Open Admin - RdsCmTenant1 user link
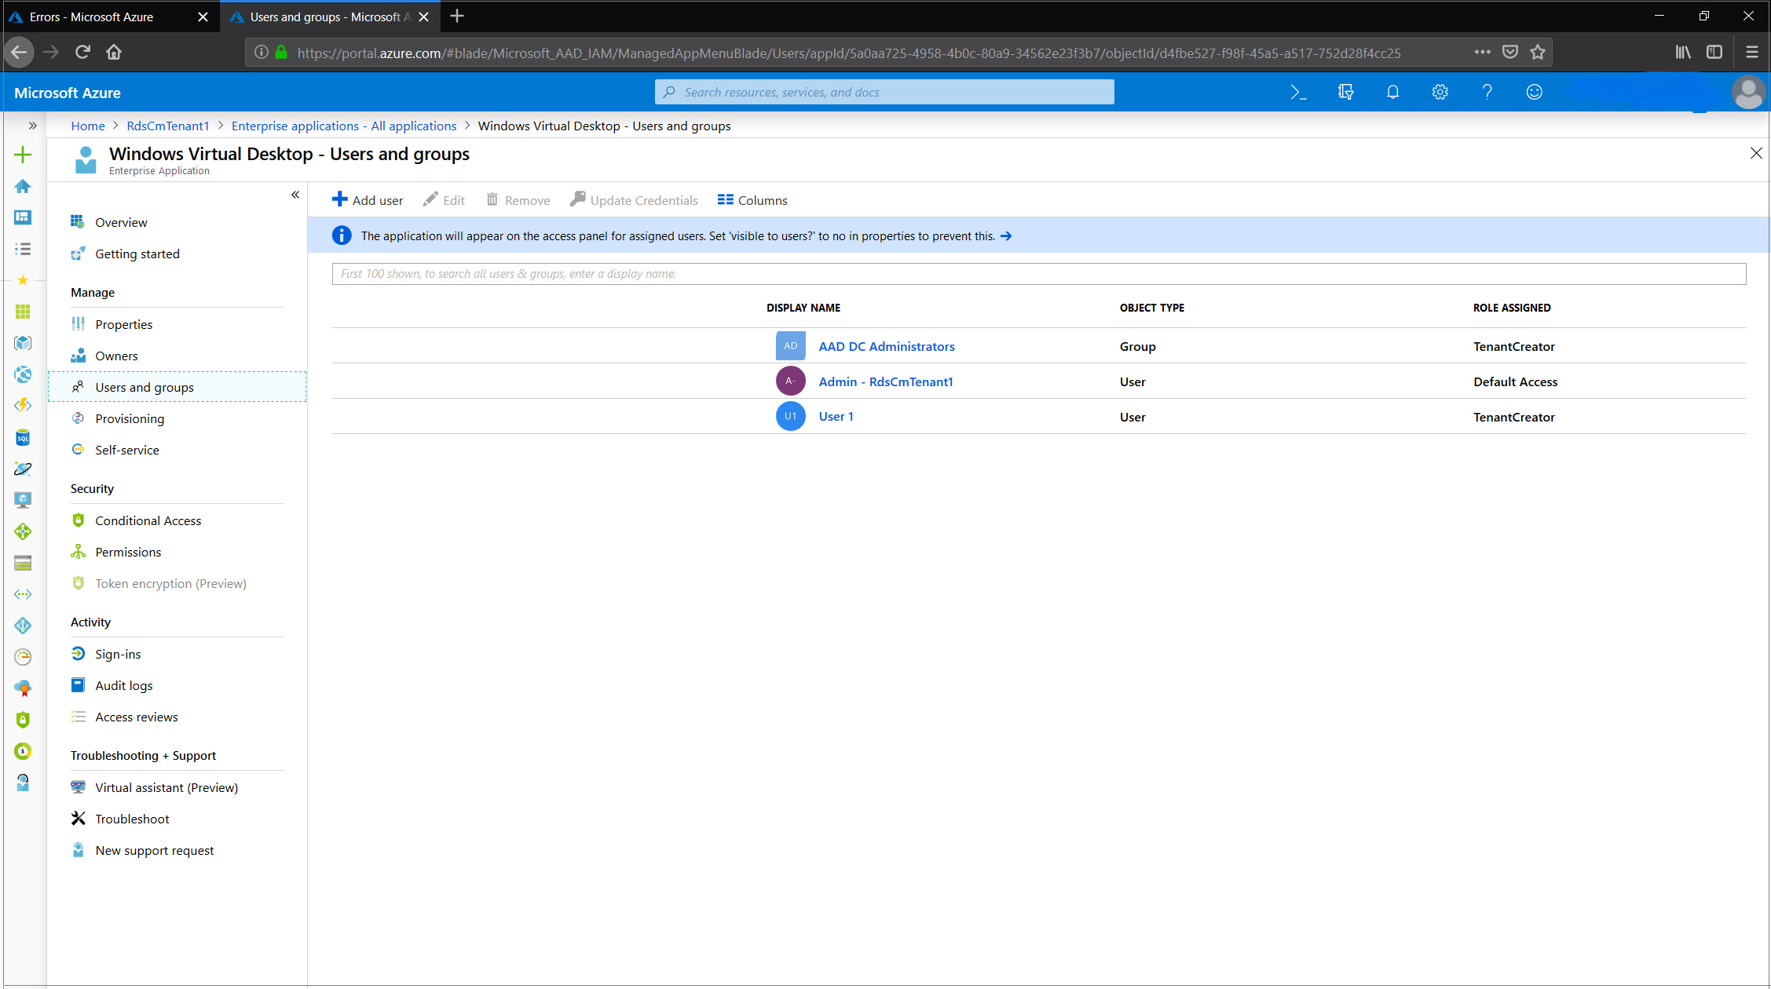Screen dimensions: 1771x989 [886, 381]
